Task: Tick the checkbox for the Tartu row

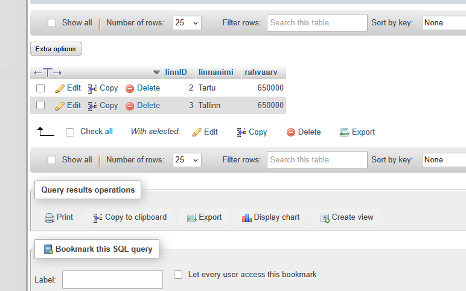Action: pos(40,88)
